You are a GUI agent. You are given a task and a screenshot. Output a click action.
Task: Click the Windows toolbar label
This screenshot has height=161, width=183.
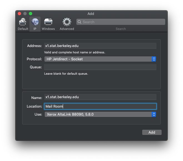(x=48, y=29)
